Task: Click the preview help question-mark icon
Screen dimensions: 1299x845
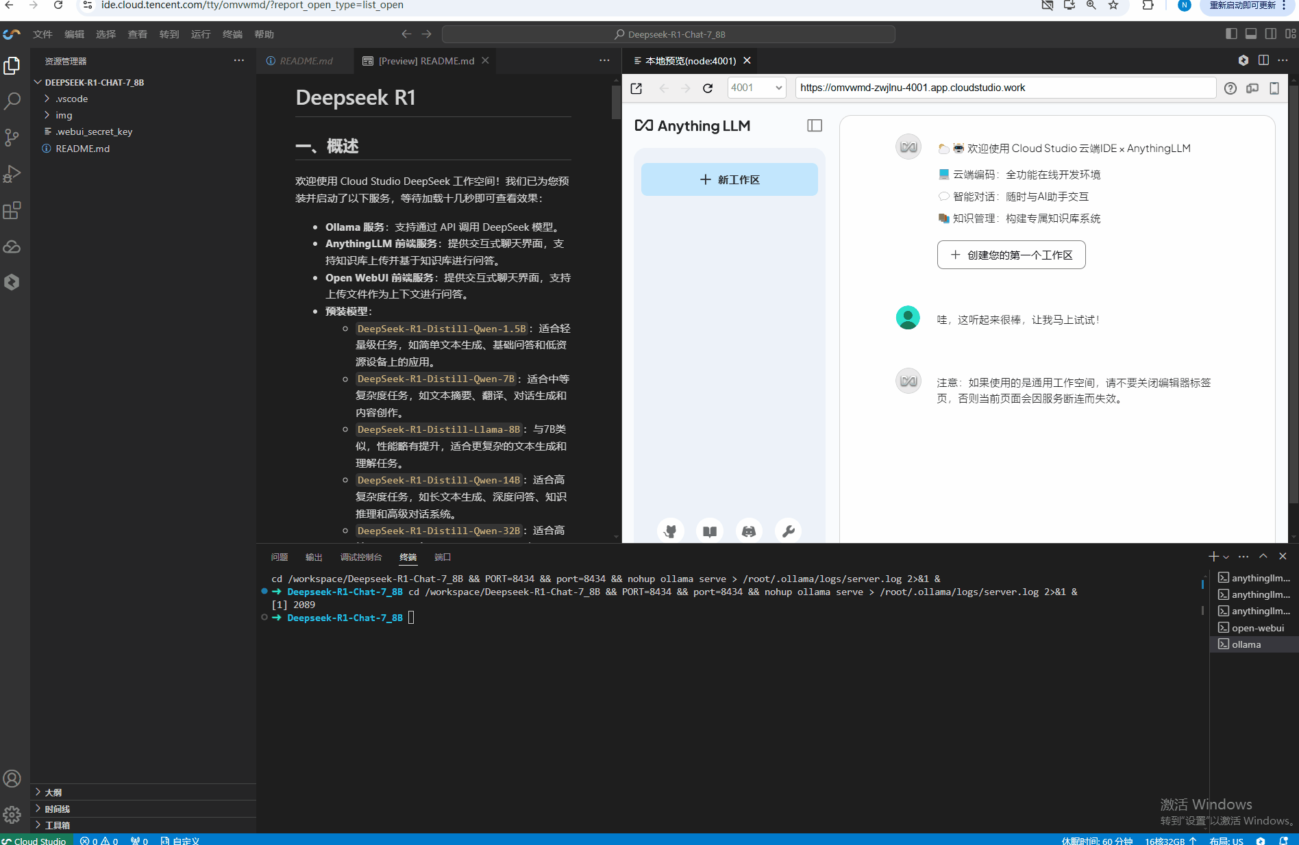Action: (x=1230, y=88)
